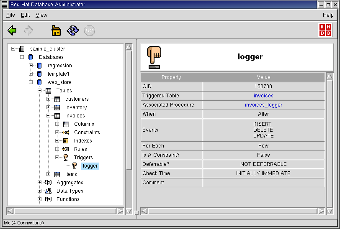Click the property table scroll up arrow
340x229 pixels.
(x=330, y=76)
